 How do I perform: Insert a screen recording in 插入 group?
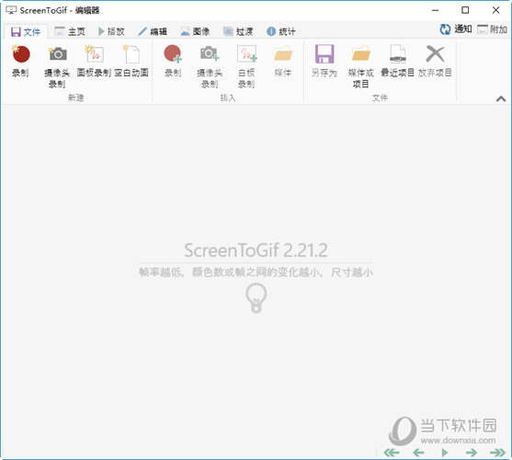[173, 61]
